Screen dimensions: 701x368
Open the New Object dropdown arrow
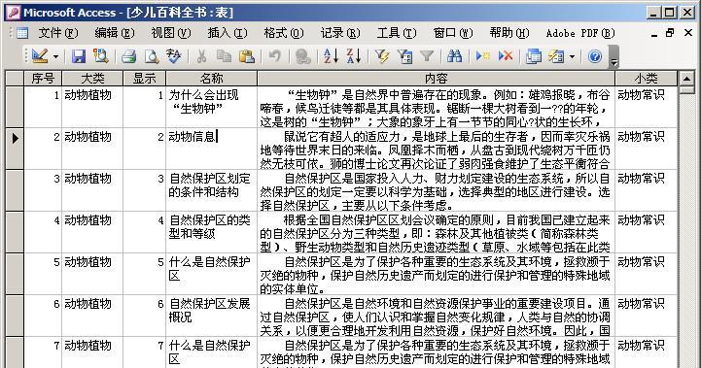(572, 56)
